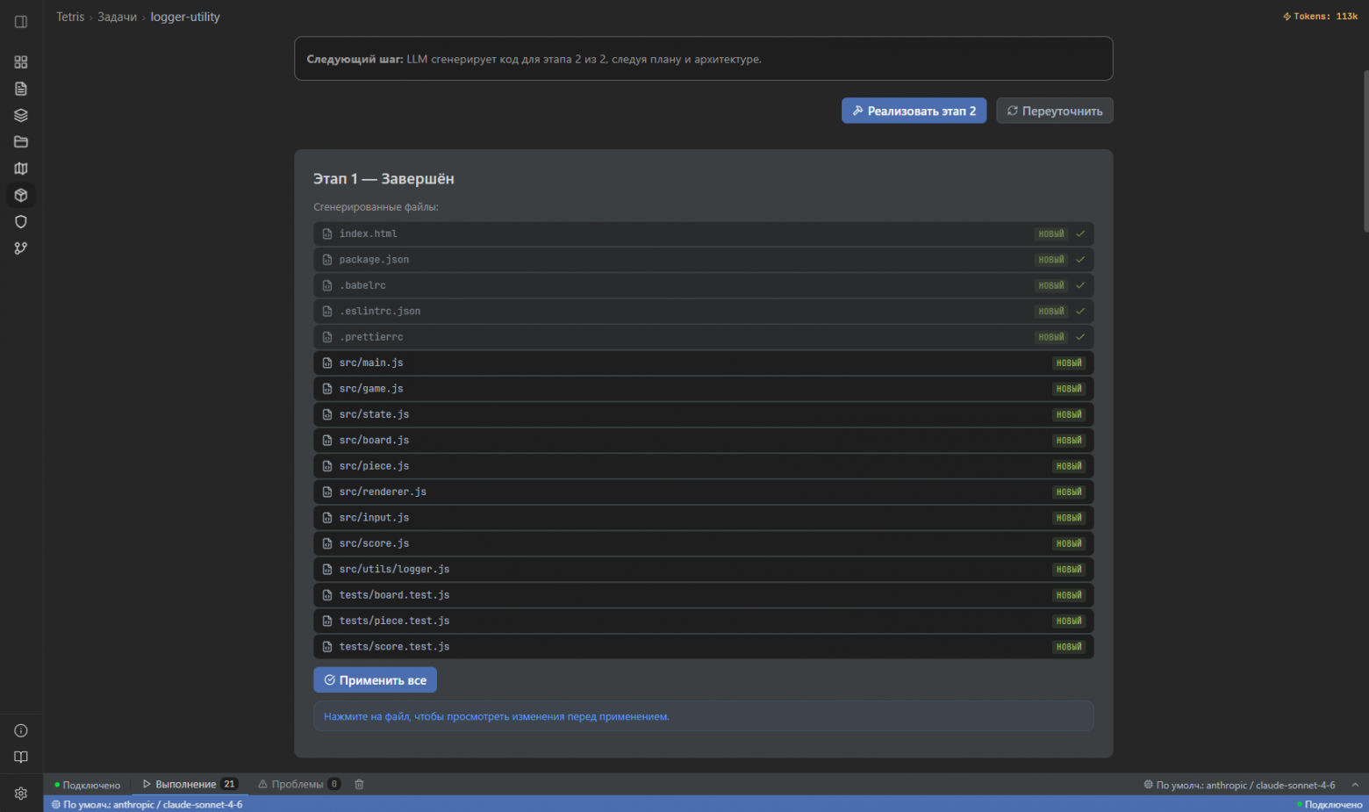Image resolution: width=1369 pixels, height=812 pixels.
Task: Open the book documentation icon in sidebar
Action: [x=21, y=758]
